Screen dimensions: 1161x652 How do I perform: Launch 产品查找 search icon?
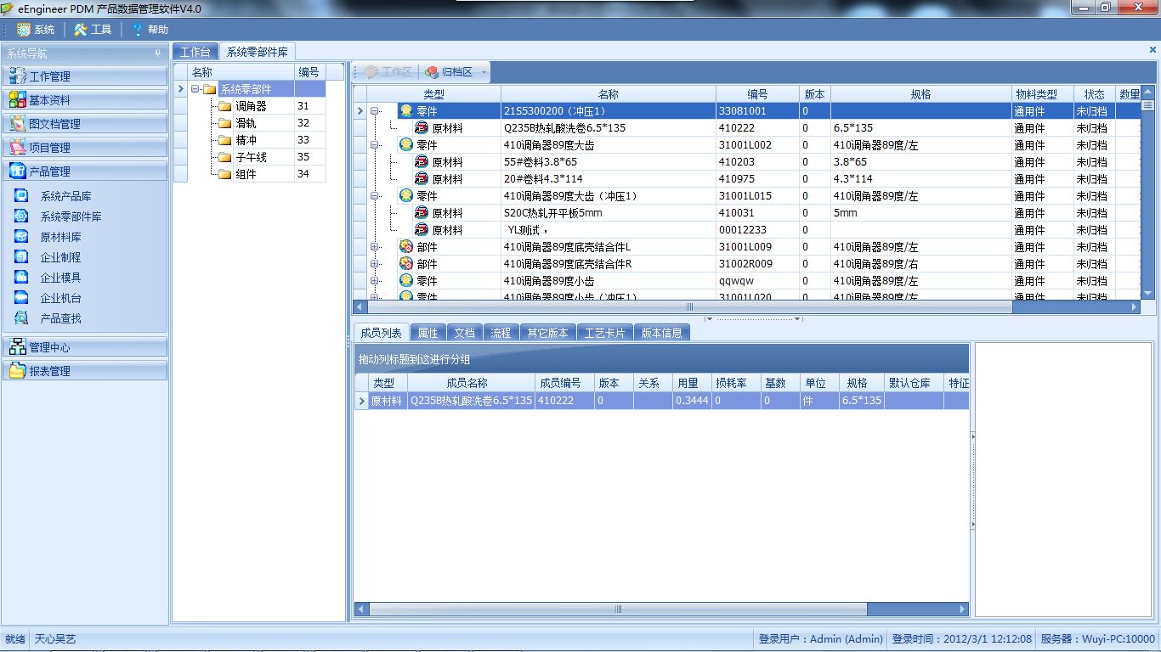(x=22, y=318)
